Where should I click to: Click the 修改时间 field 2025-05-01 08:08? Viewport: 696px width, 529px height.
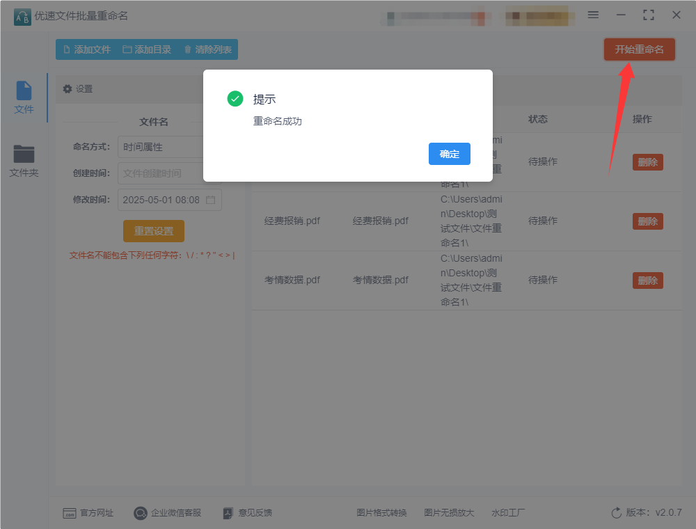[x=169, y=200]
